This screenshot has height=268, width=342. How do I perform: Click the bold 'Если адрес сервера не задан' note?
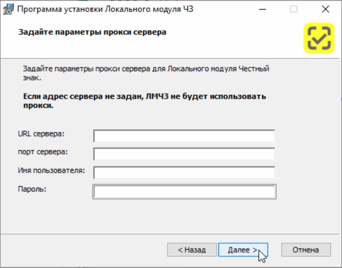[x=145, y=101]
